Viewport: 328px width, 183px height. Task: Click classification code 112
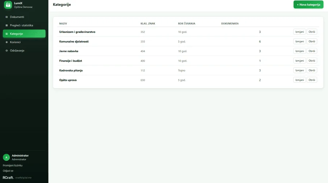(x=142, y=70)
